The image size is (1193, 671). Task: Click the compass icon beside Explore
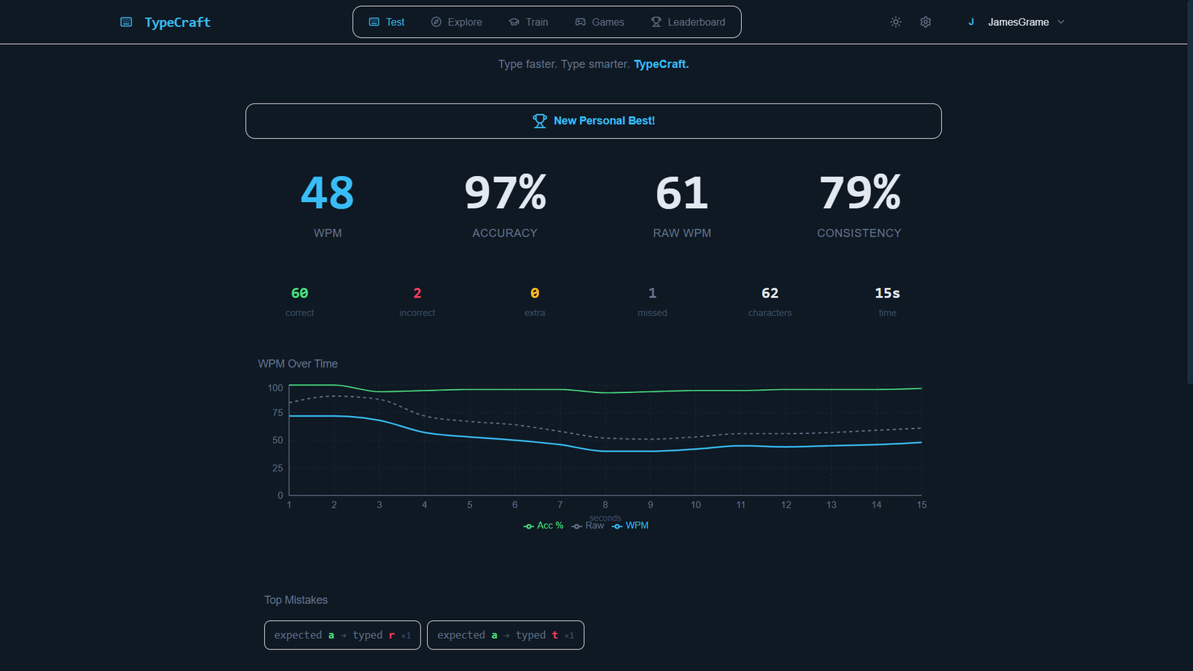pyautogui.click(x=436, y=22)
